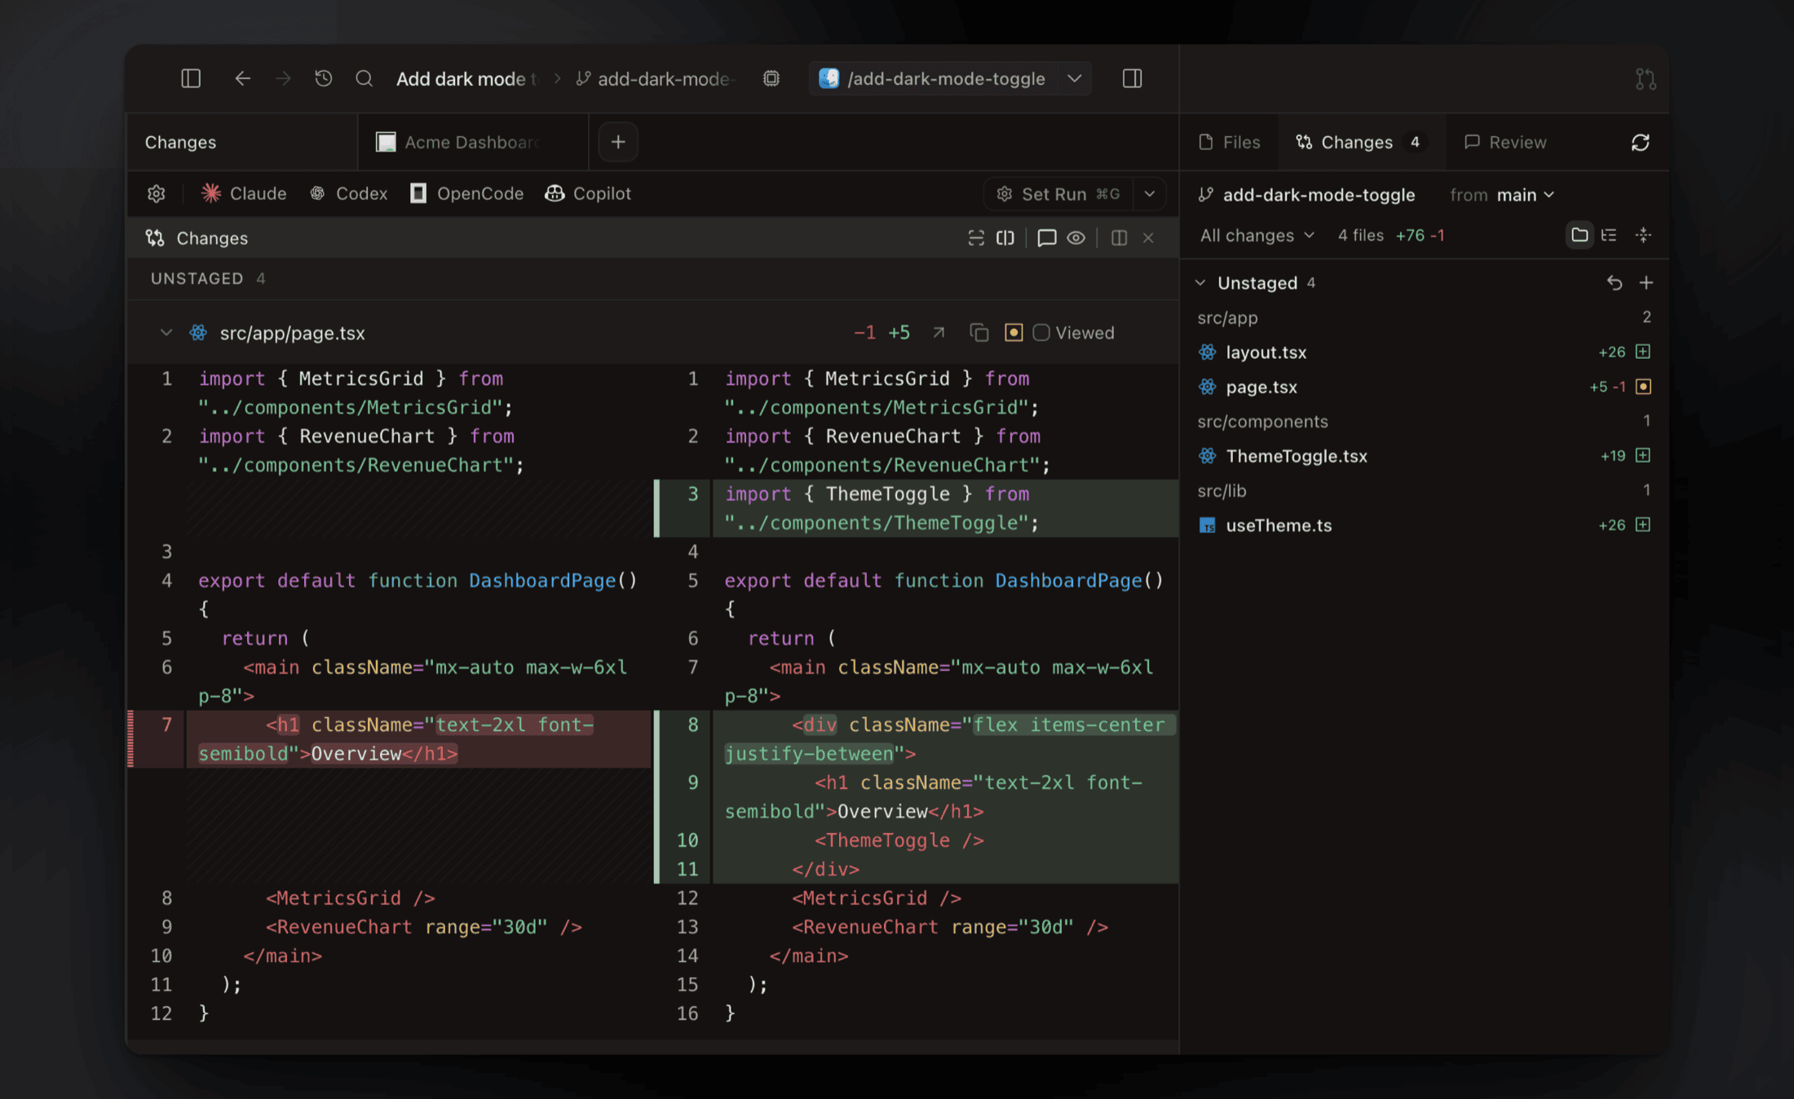Image resolution: width=1794 pixels, height=1099 pixels.
Task: Copy the src/app/page.tsx file path icon
Action: [x=979, y=333]
